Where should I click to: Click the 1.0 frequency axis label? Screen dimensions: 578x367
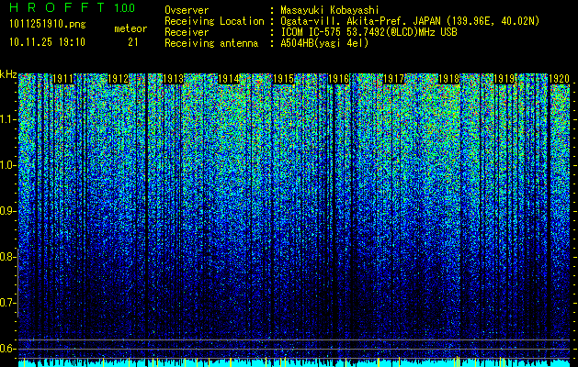click(7, 165)
